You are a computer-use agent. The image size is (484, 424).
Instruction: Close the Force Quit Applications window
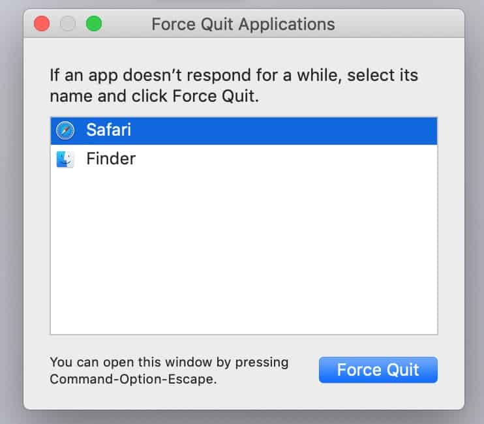[x=42, y=23]
